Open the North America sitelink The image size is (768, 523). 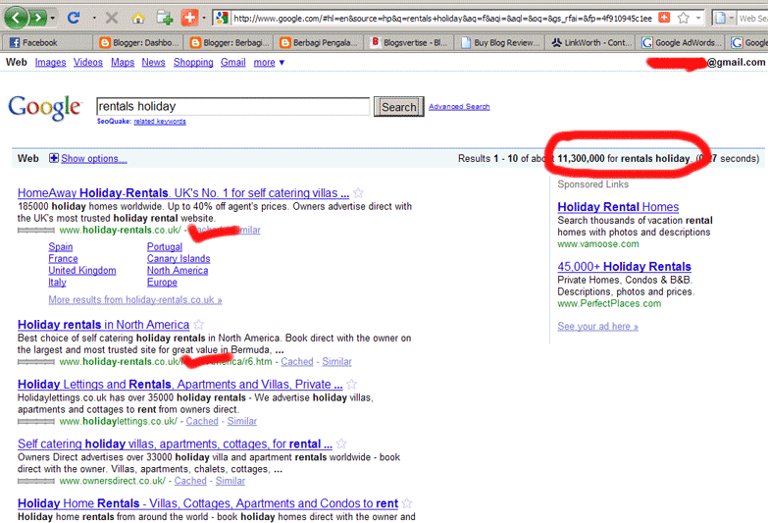(178, 270)
